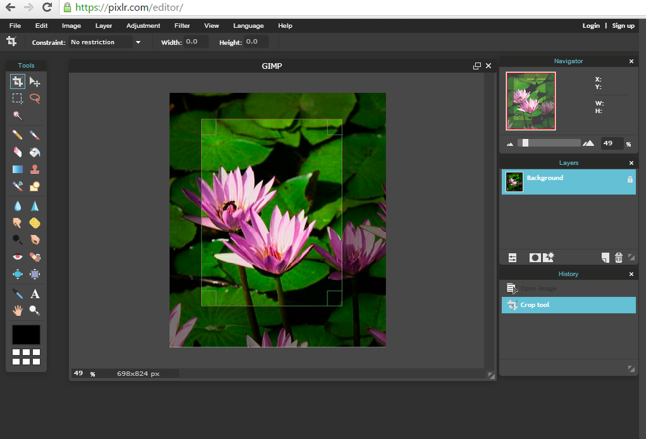Click the Navigator zoom slider handle
The height and width of the screenshot is (439, 646).
click(525, 143)
